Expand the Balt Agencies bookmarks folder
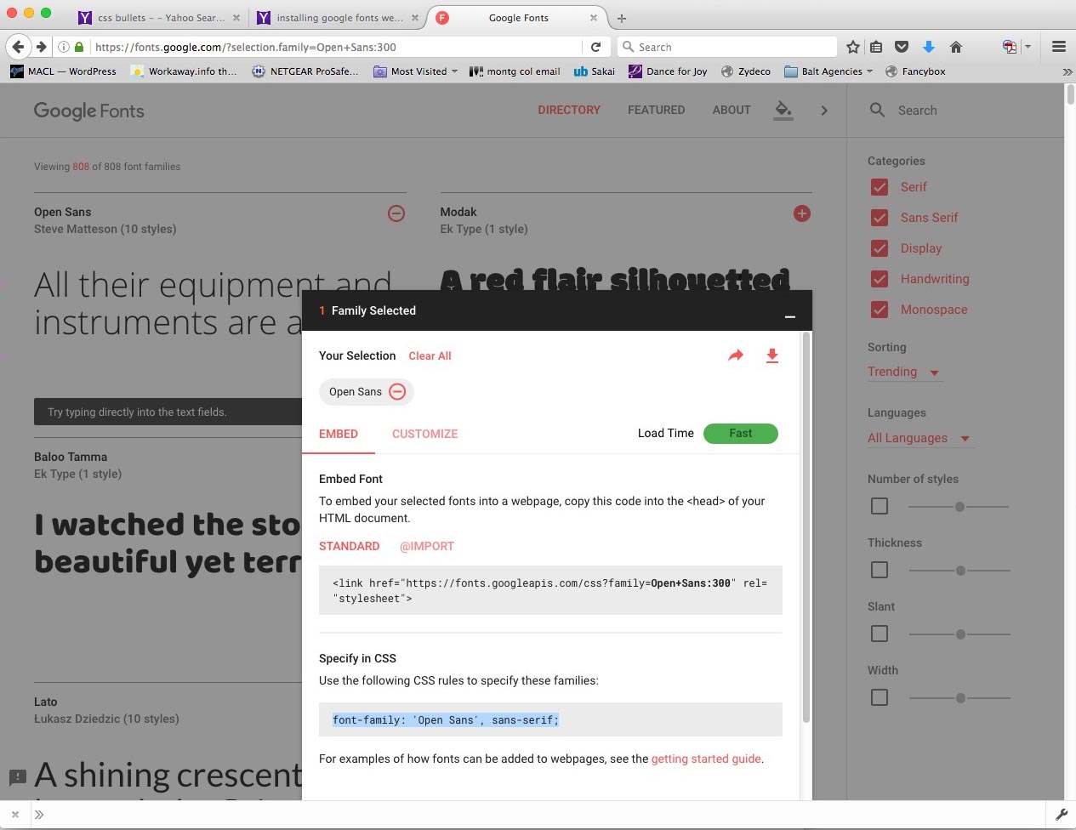The height and width of the screenshot is (830, 1076). coord(828,71)
